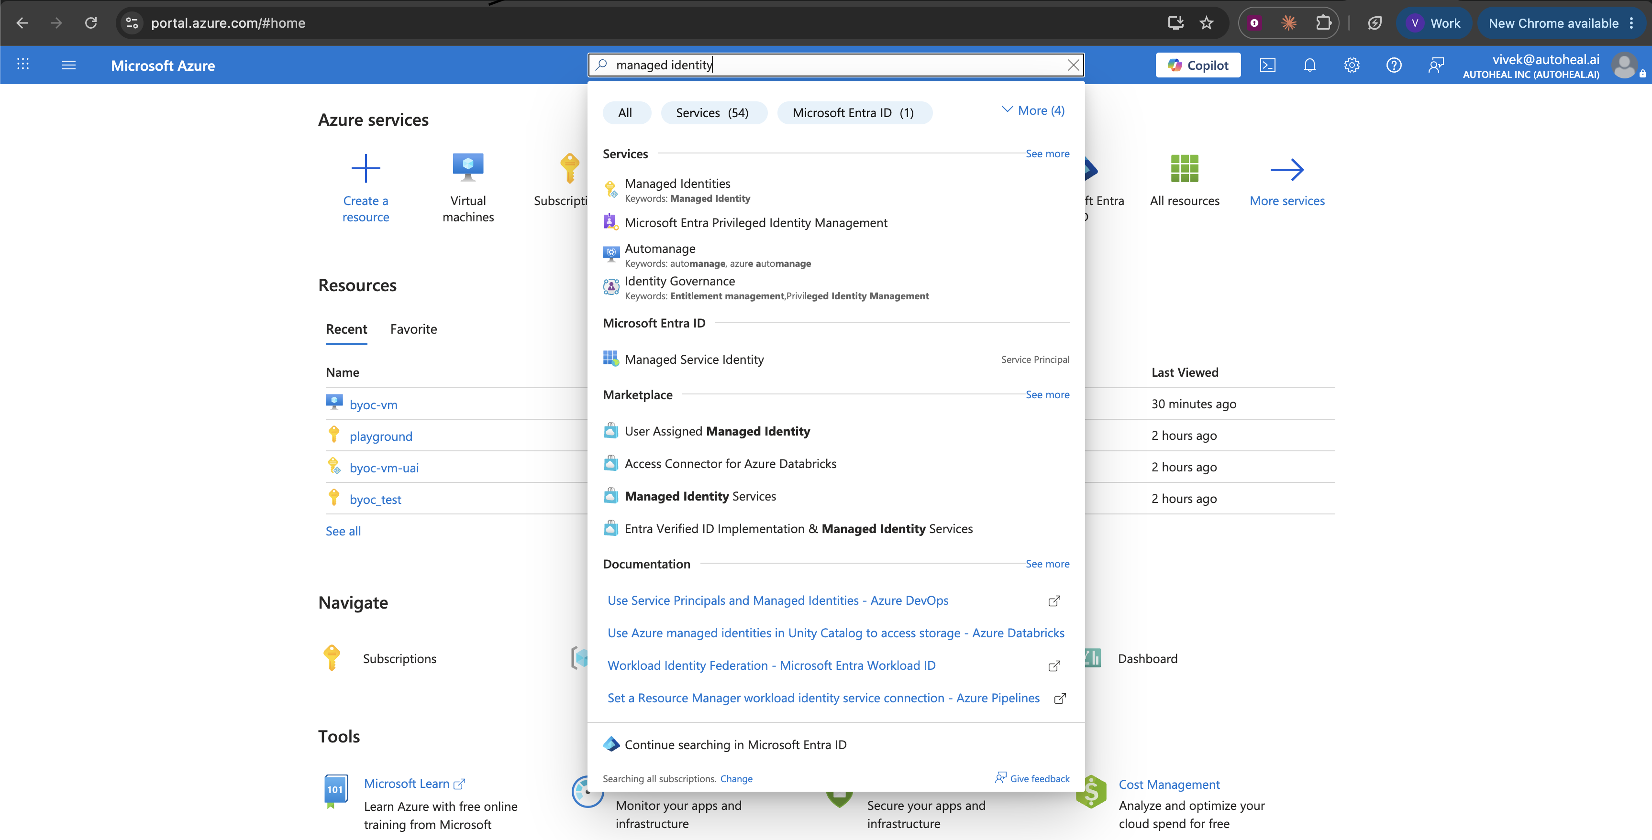Viewport: 1652px width, 840px height.
Task: Click the Name column header
Action: tap(343, 372)
